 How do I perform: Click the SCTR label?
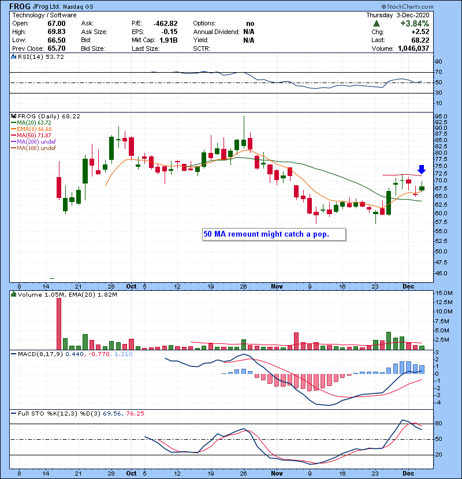pyautogui.click(x=202, y=48)
